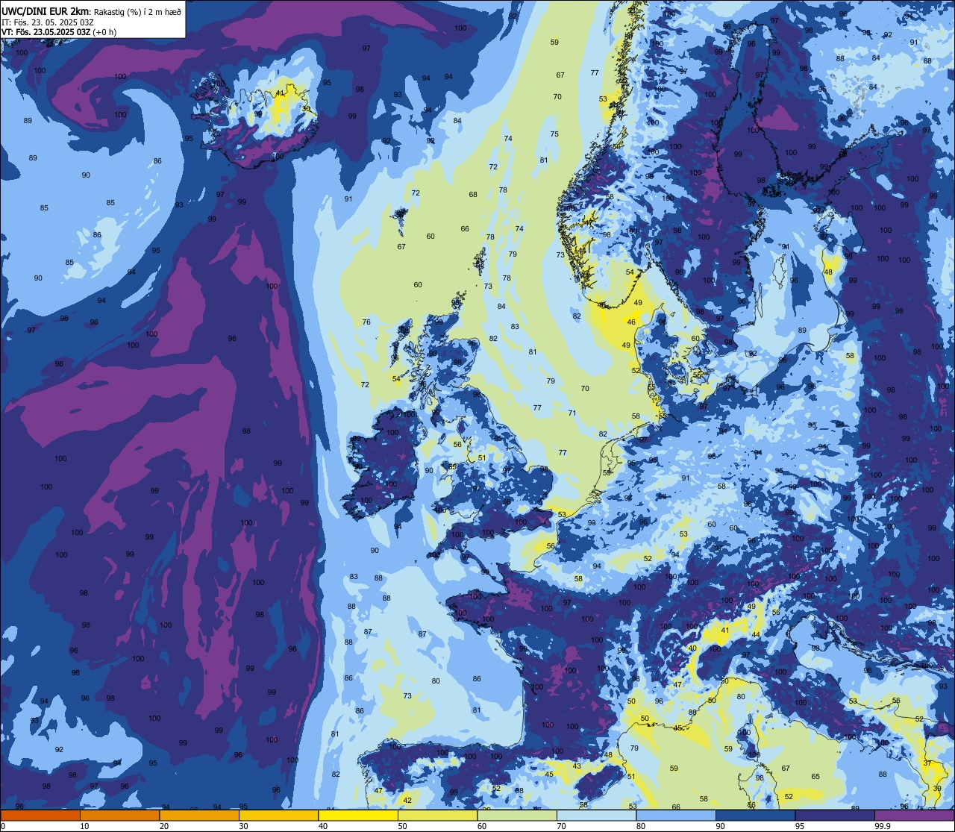
Task: Click the humidity value '37' at the bottom-right corner
Action: (927, 763)
